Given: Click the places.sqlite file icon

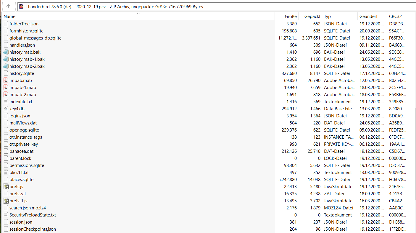Looking at the screenshot, I should [6, 180].
